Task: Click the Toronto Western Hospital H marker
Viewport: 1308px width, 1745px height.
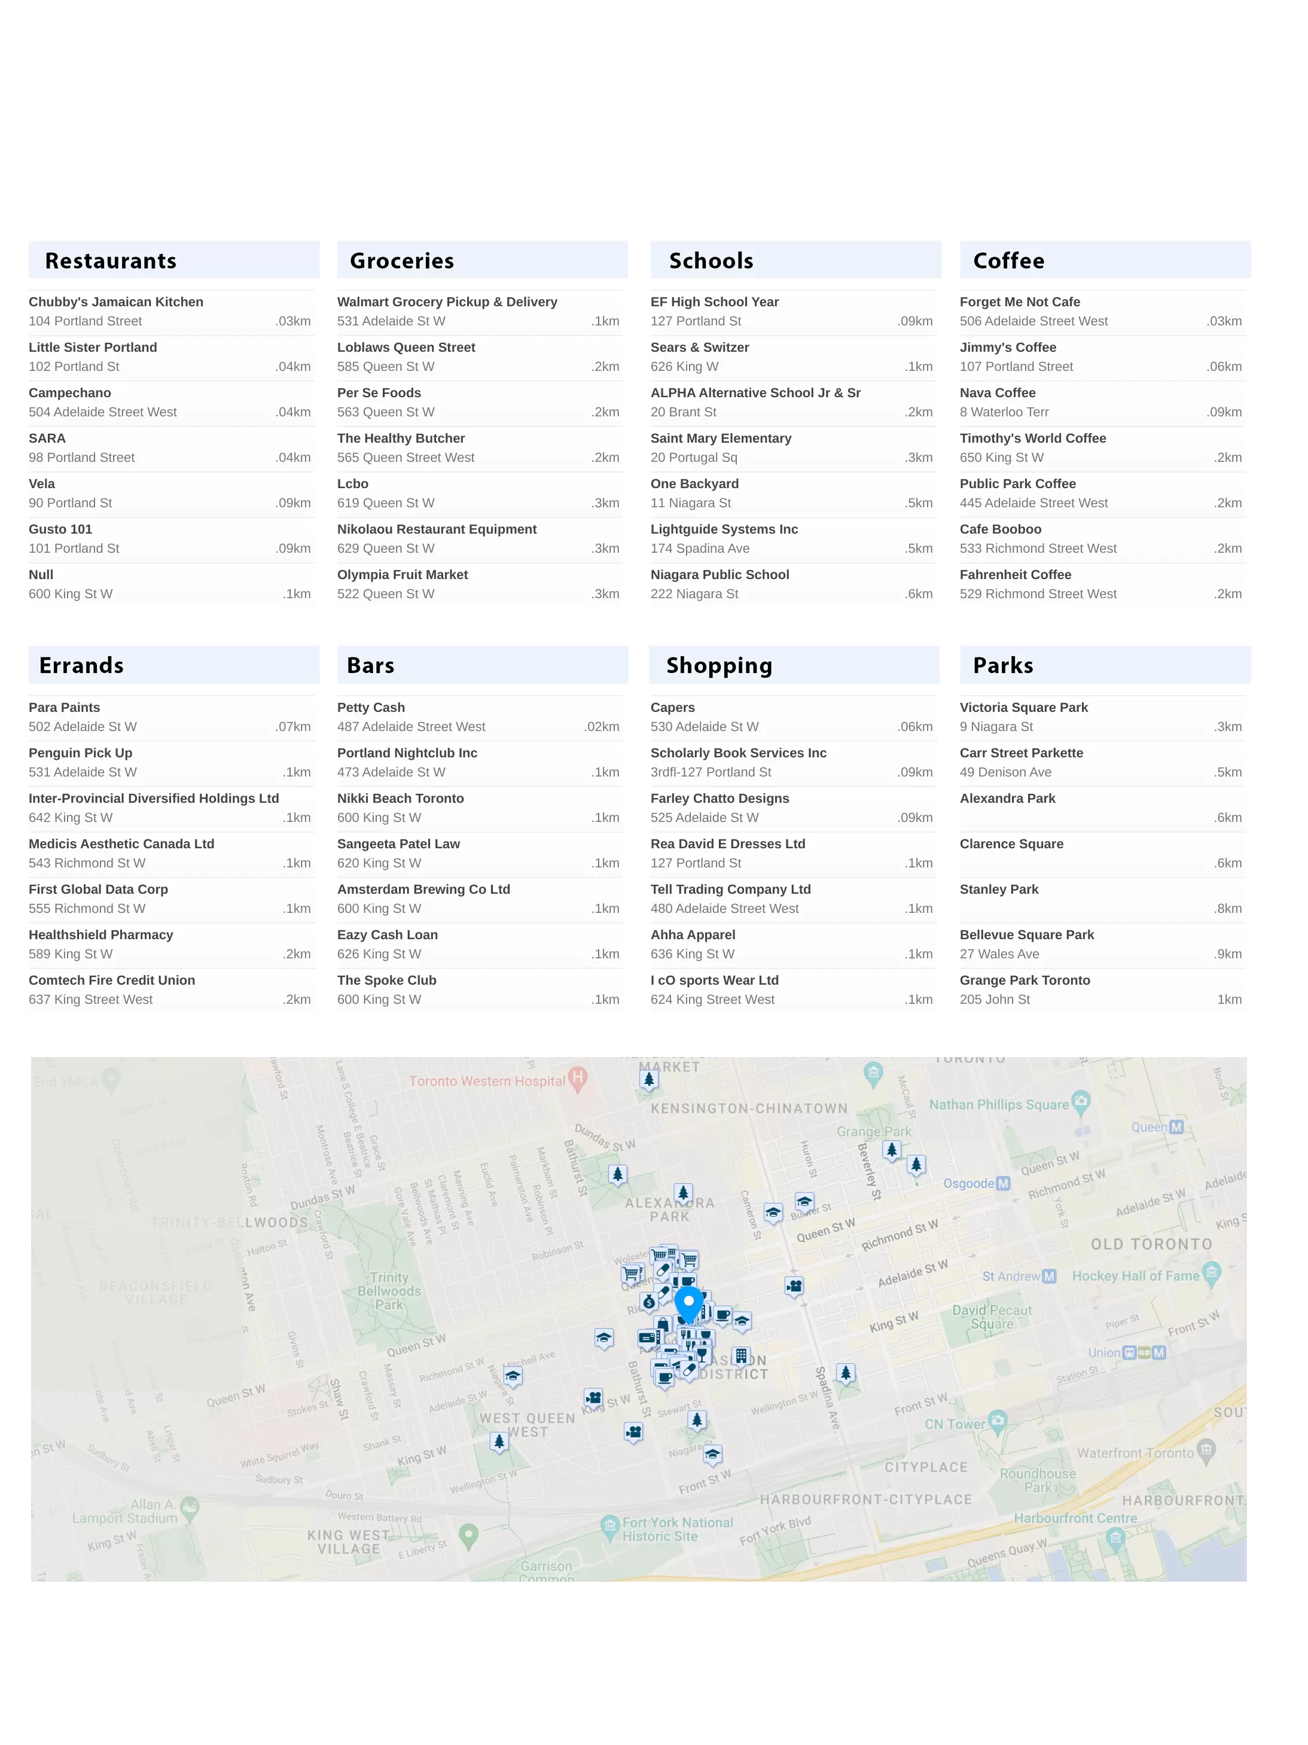Action: click(x=578, y=1077)
